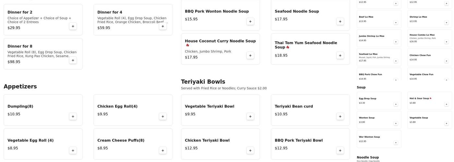Add Chicken Egg Roll(4) to the order
The height and width of the screenshot is (162, 454).
point(163,117)
